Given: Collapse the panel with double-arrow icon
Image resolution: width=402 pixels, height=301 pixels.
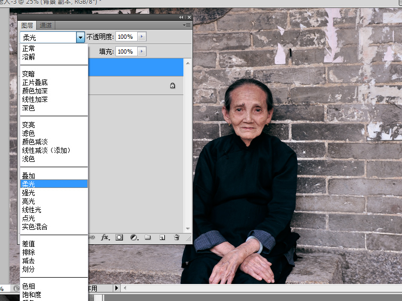Looking at the screenshot, I should point(181,18).
